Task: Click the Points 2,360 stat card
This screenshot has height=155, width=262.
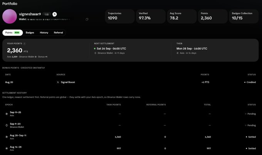Action: tap(213, 16)
